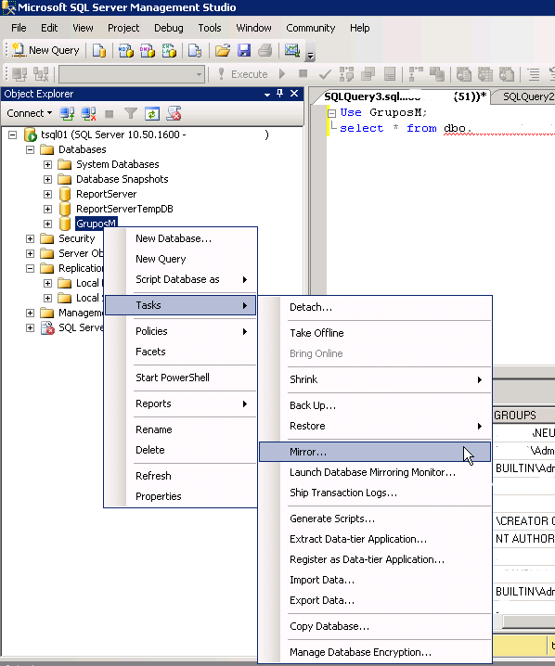Open the Debug menu
This screenshot has width=555, height=666.
[x=169, y=28]
